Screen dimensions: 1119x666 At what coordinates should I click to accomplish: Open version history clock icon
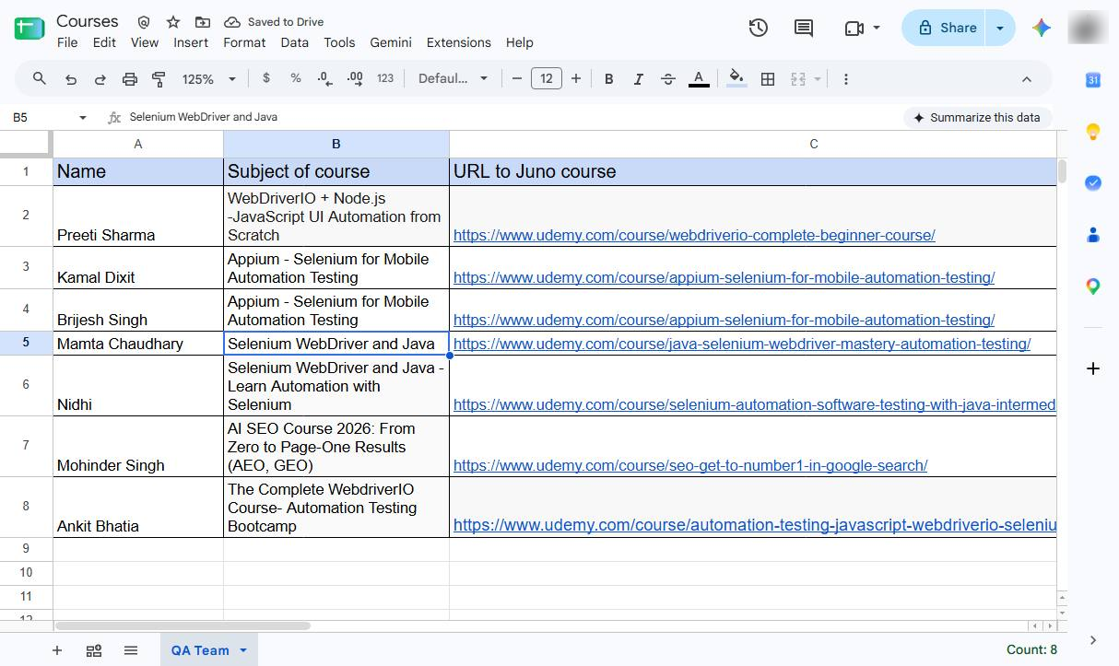pos(758,28)
